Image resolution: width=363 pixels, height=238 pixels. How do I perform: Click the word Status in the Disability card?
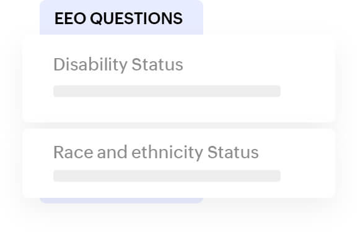click(x=157, y=64)
